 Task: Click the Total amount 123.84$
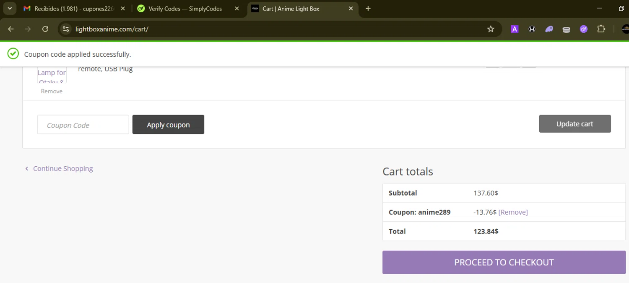coord(486,231)
